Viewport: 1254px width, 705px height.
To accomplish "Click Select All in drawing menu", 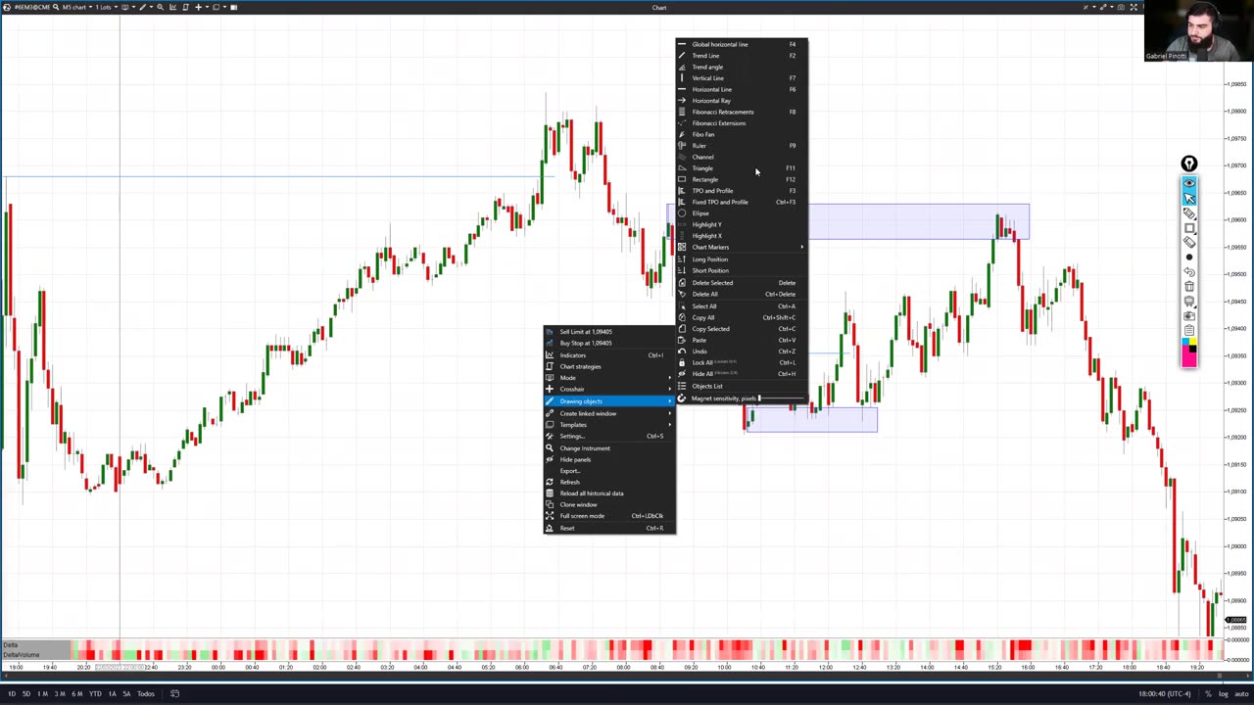I will (742, 306).
